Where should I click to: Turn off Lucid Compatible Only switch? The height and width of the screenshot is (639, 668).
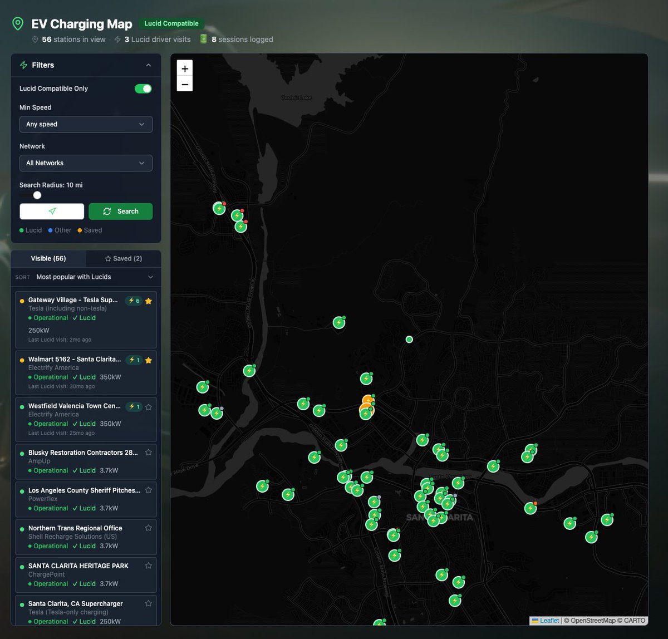click(x=143, y=89)
